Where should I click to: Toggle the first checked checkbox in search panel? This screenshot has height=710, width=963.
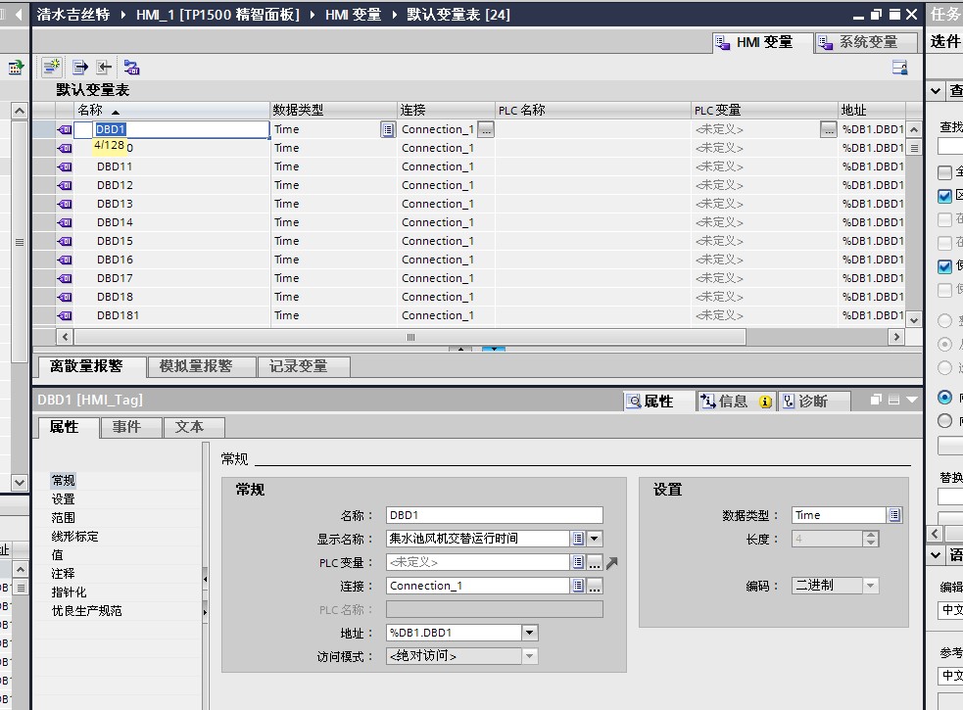click(944, 196)
